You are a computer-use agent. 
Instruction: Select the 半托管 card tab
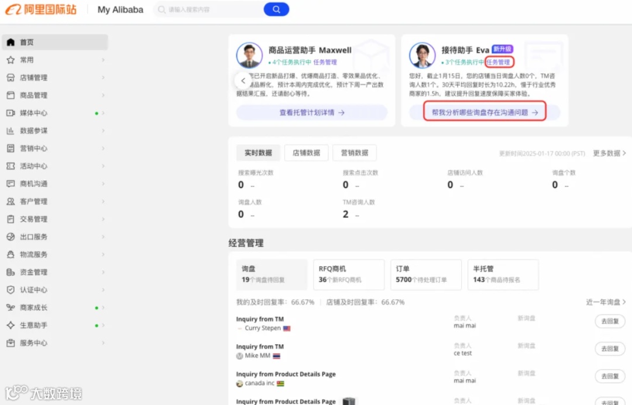tap(503, 274)
